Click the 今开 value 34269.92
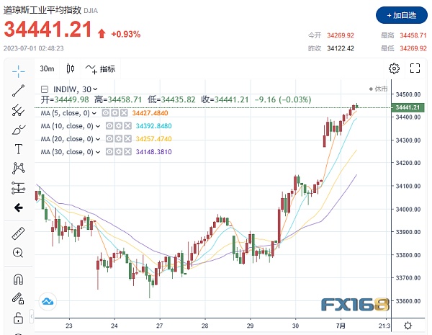Screen dimensions: 432x335 tap(341, 35)
